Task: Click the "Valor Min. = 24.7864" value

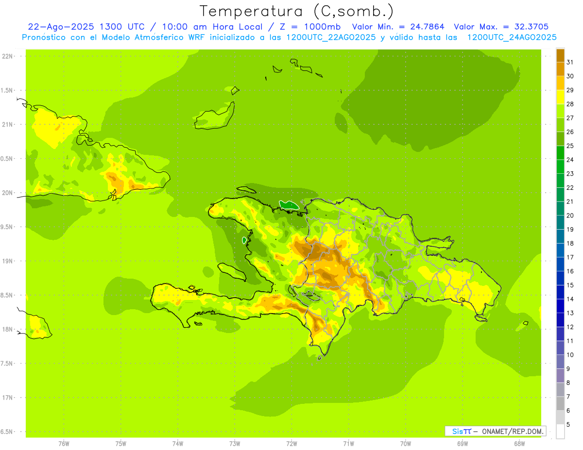Action: (398, 27)
